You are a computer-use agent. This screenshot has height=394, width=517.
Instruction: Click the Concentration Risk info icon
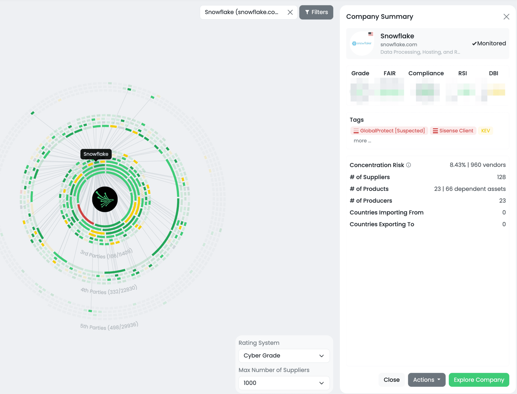click(x=408, y=165)
